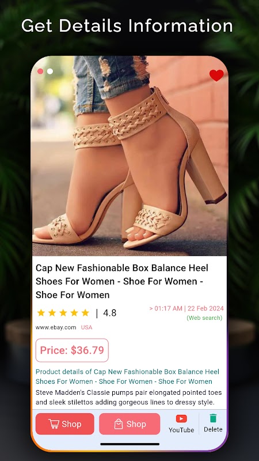Tap the green Delete trash icon
Screen dimensions: 259x461
pyautogui.click(x=213, y=418)
